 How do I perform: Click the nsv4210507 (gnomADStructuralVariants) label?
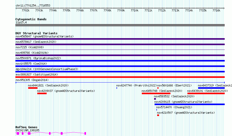tap(186, 113)
